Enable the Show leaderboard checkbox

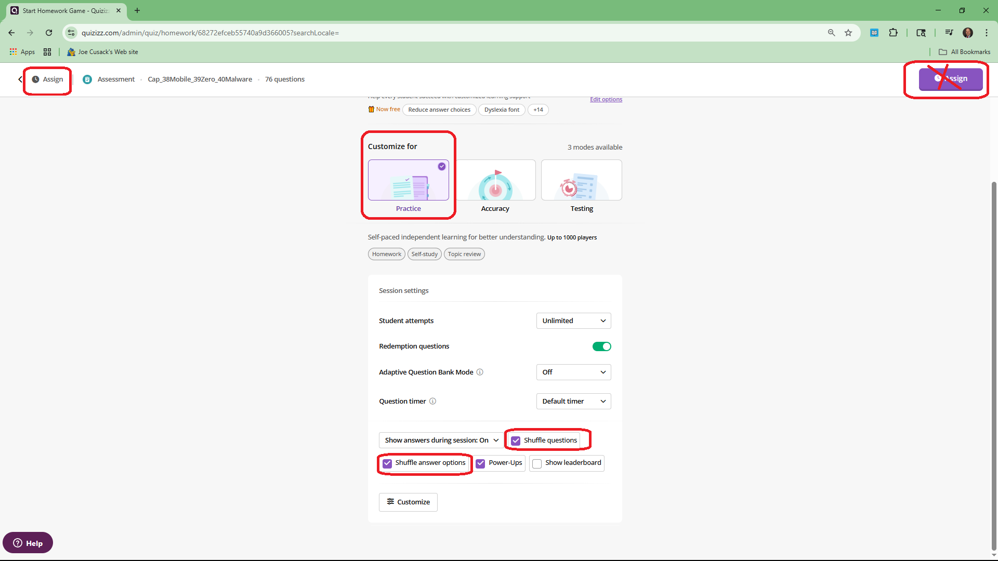537,463
